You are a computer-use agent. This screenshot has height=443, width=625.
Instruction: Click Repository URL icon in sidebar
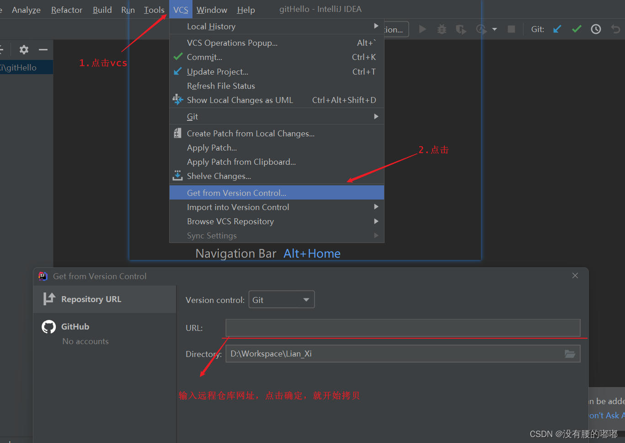[x=49, y=299]
